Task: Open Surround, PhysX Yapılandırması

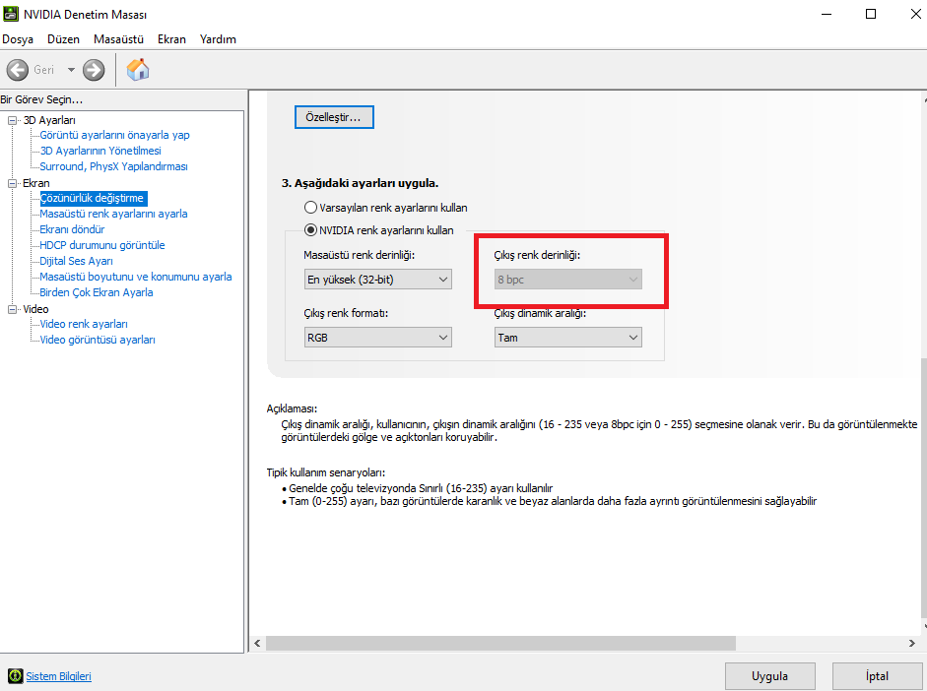Action: click(113, 166)
